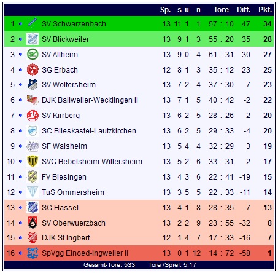
Task: Click the Tore column header
Action: pyautogui.click(x=221, y=10)
